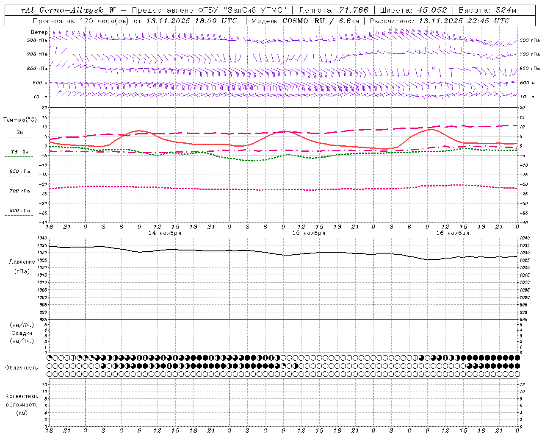Click the 14 ноября date label
Viewport: 542px width, 434px height.
pyautogui.click(x=165, y=233)
